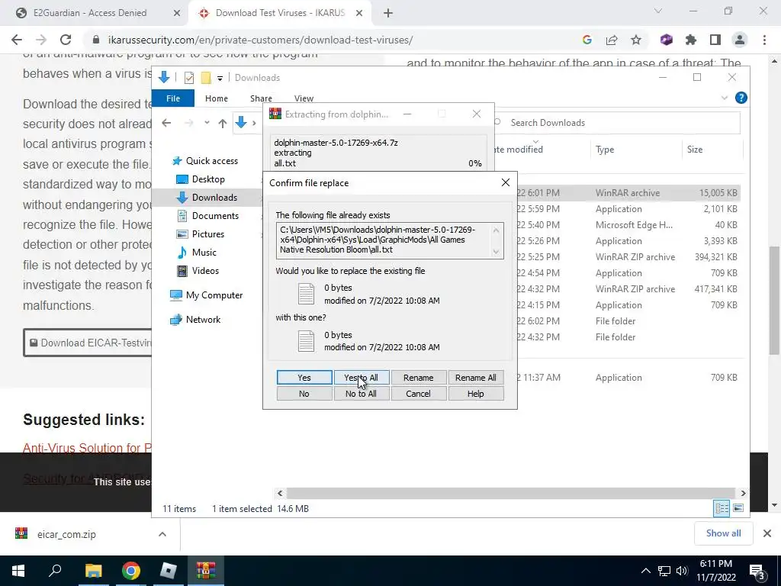Open Explorer help question mark icon
The height and width of the screenshot is (586, 781).
coord(741,98)
